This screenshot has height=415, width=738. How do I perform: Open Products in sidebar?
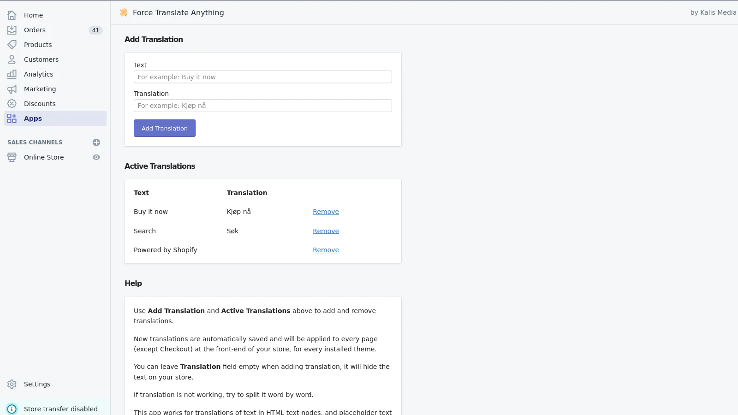click(55, 45)
